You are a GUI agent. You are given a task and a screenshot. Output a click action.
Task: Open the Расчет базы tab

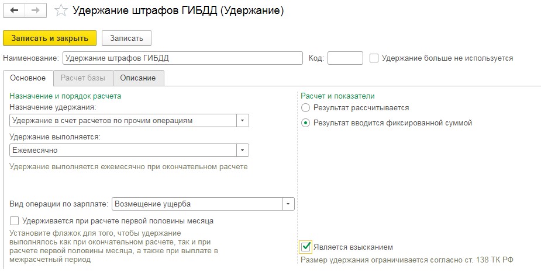tap(83, 78)
